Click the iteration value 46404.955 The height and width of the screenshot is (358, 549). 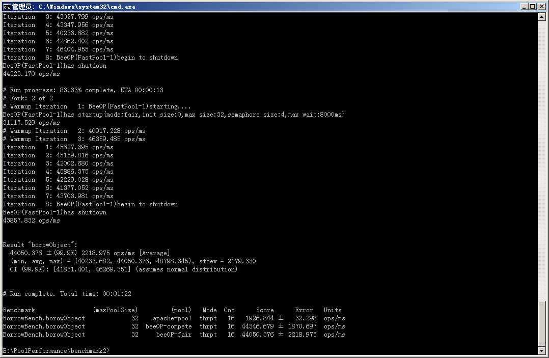coord(72,49)
